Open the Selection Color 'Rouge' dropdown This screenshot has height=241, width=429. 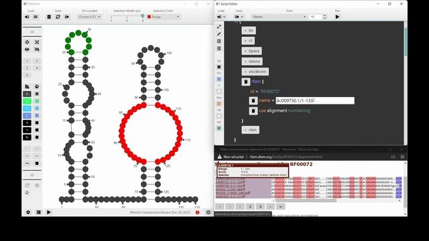click(164, 17)
